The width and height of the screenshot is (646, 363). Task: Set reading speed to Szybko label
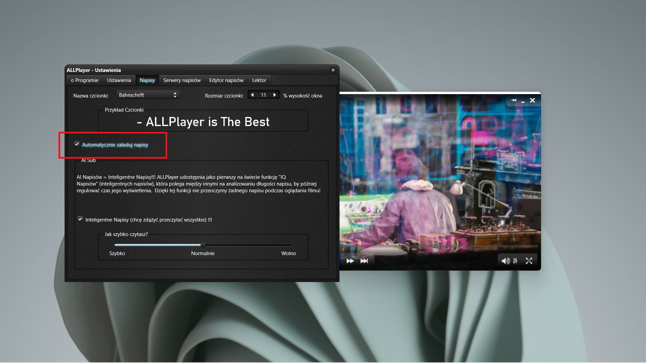(x=117, y=253)
